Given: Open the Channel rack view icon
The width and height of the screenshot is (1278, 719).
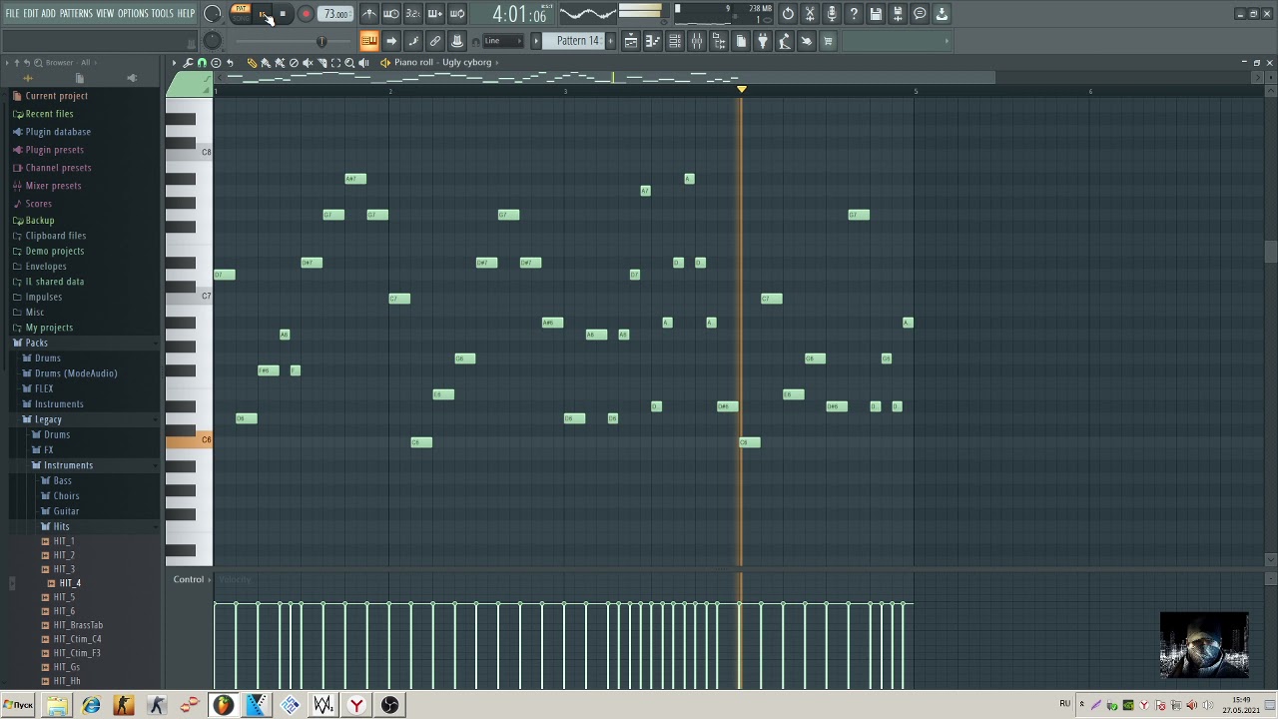Looking at the screenshot, I should 675,41.
